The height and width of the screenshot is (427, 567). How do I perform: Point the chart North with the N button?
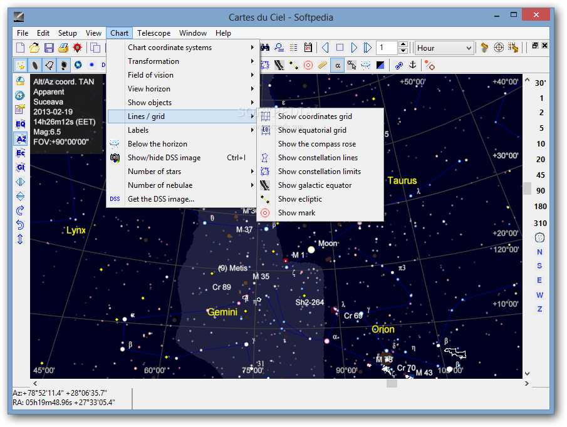tap(539, 252)
